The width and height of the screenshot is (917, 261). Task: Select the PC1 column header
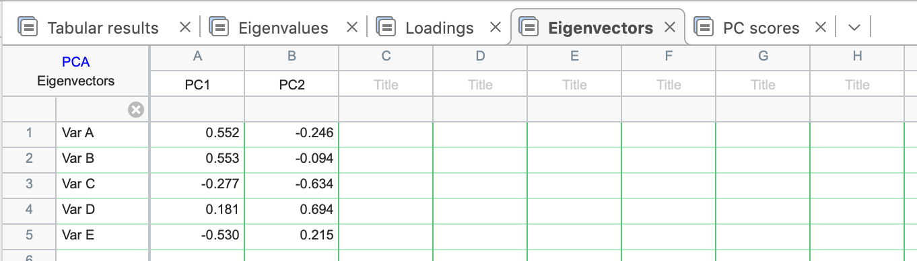coord(197,85)
